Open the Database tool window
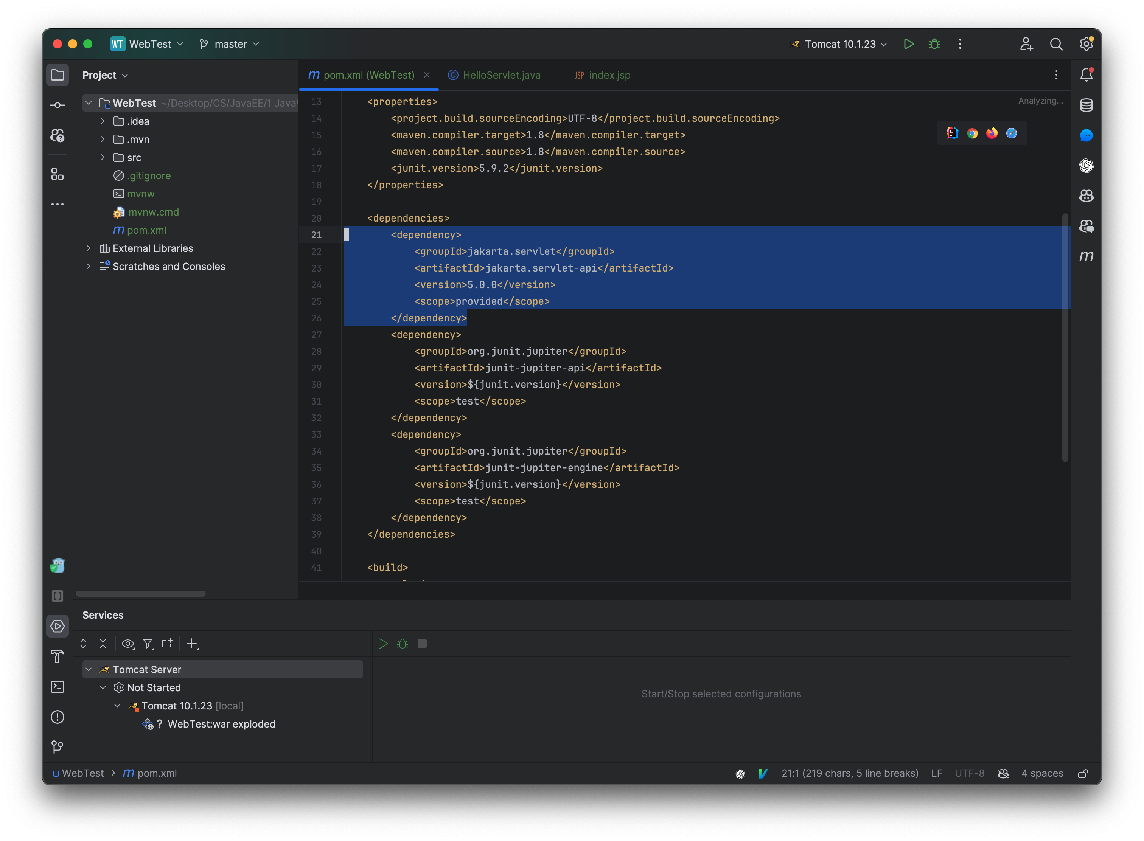This screenshot has width=1144, height=841. pyautogui.click(x=1086, y=106)
